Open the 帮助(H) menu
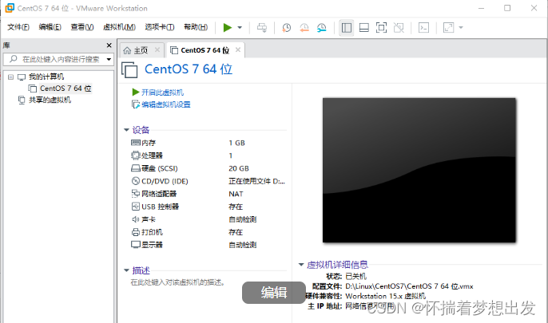Viewport: 548px width, 323px height. [196, 27]
